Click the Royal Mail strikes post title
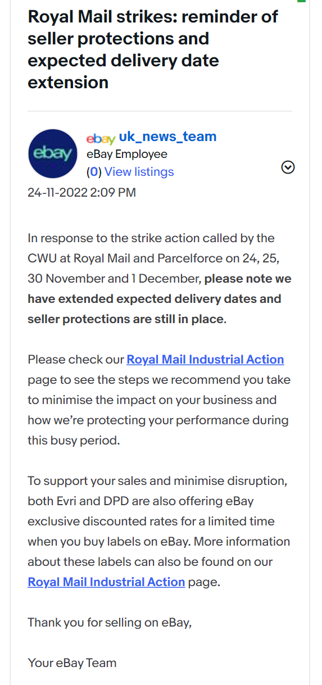This screenshot has height=685, width=322. coord(153,49)
